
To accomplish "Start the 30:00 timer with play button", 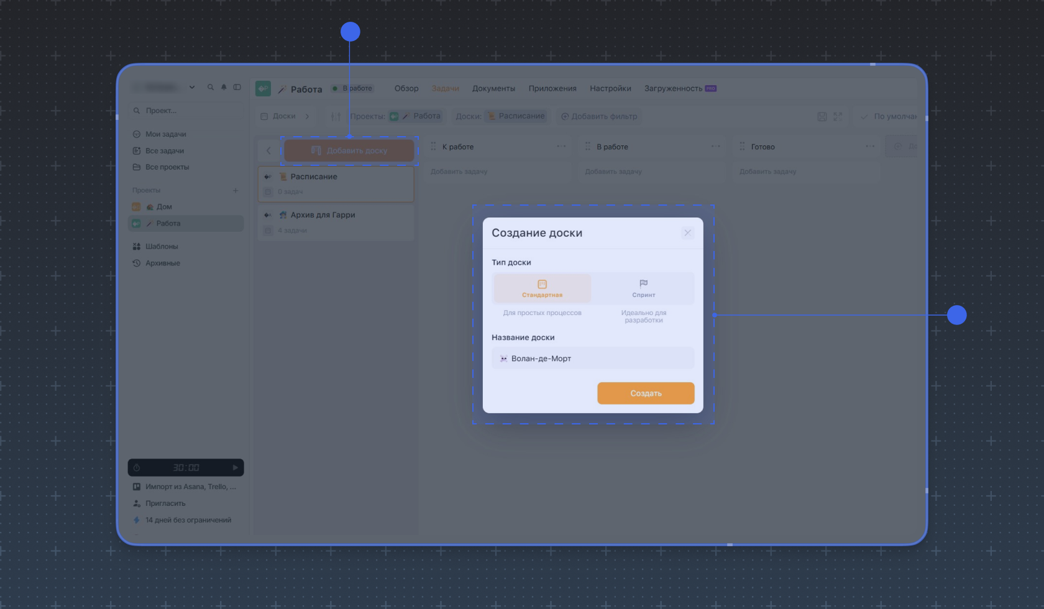I will pos(235,467).
